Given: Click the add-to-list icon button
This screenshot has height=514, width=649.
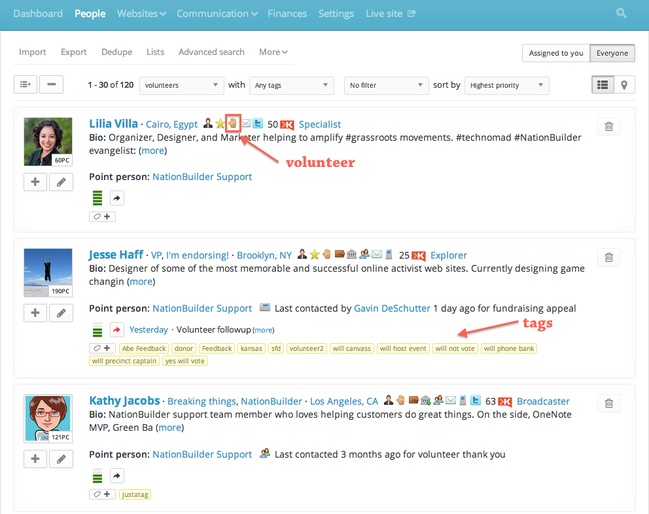Looking at the screenshot, I should pyautogui.click(x=26, y=84).
